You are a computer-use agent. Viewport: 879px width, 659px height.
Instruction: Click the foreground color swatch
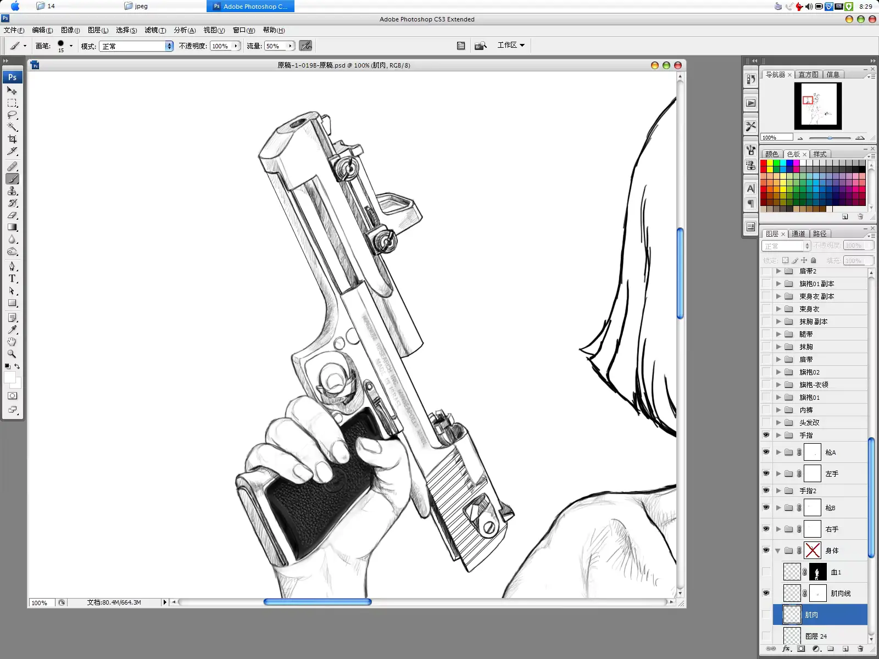(x=9, y=377)
